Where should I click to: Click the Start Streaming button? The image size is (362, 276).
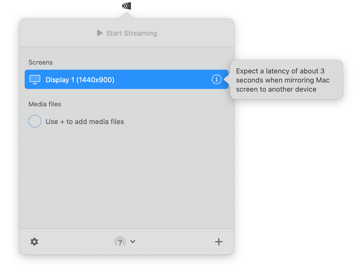[x=127, y=33]
